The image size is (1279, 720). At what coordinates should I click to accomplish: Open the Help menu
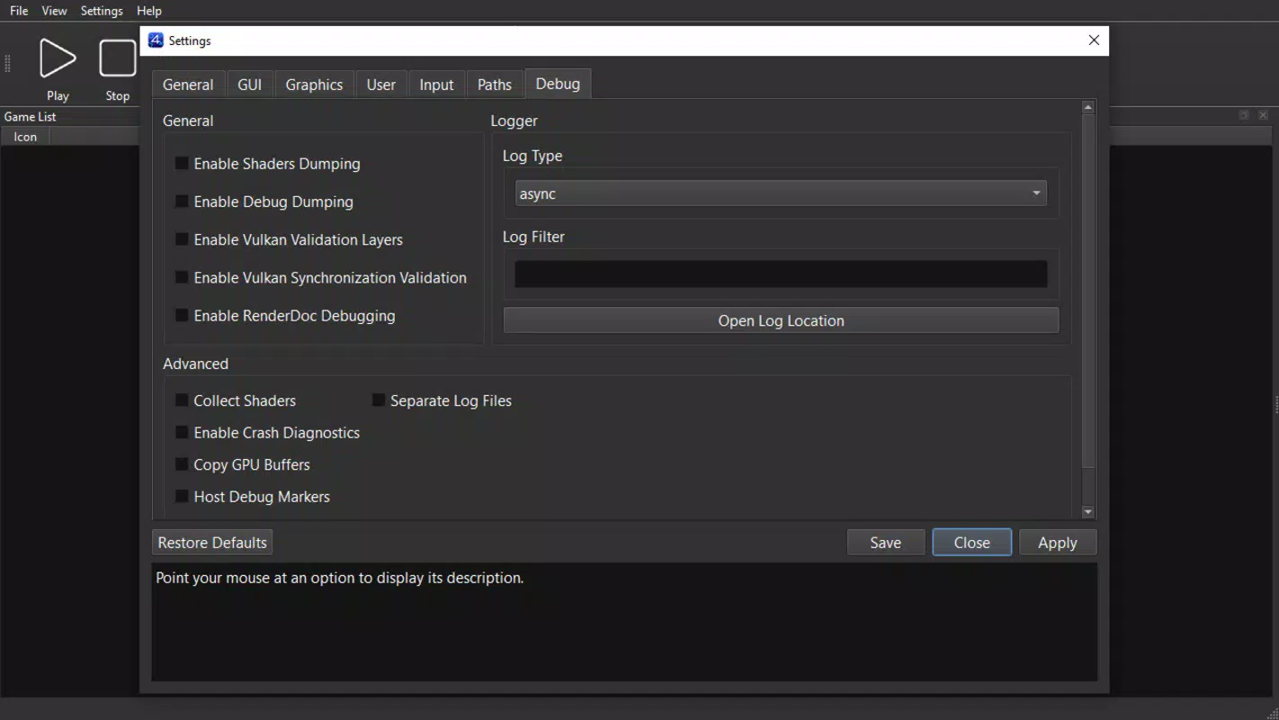149,11
